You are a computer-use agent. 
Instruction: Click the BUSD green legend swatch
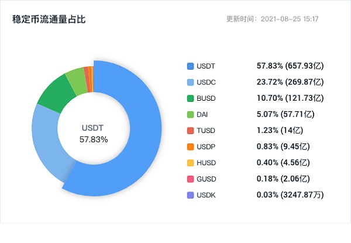pyautogui.click(x=190, y=98)
